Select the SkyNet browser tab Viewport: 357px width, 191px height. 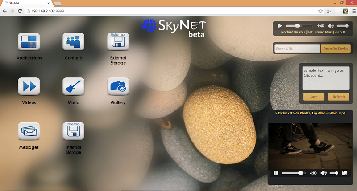click(x=26, y=4)
